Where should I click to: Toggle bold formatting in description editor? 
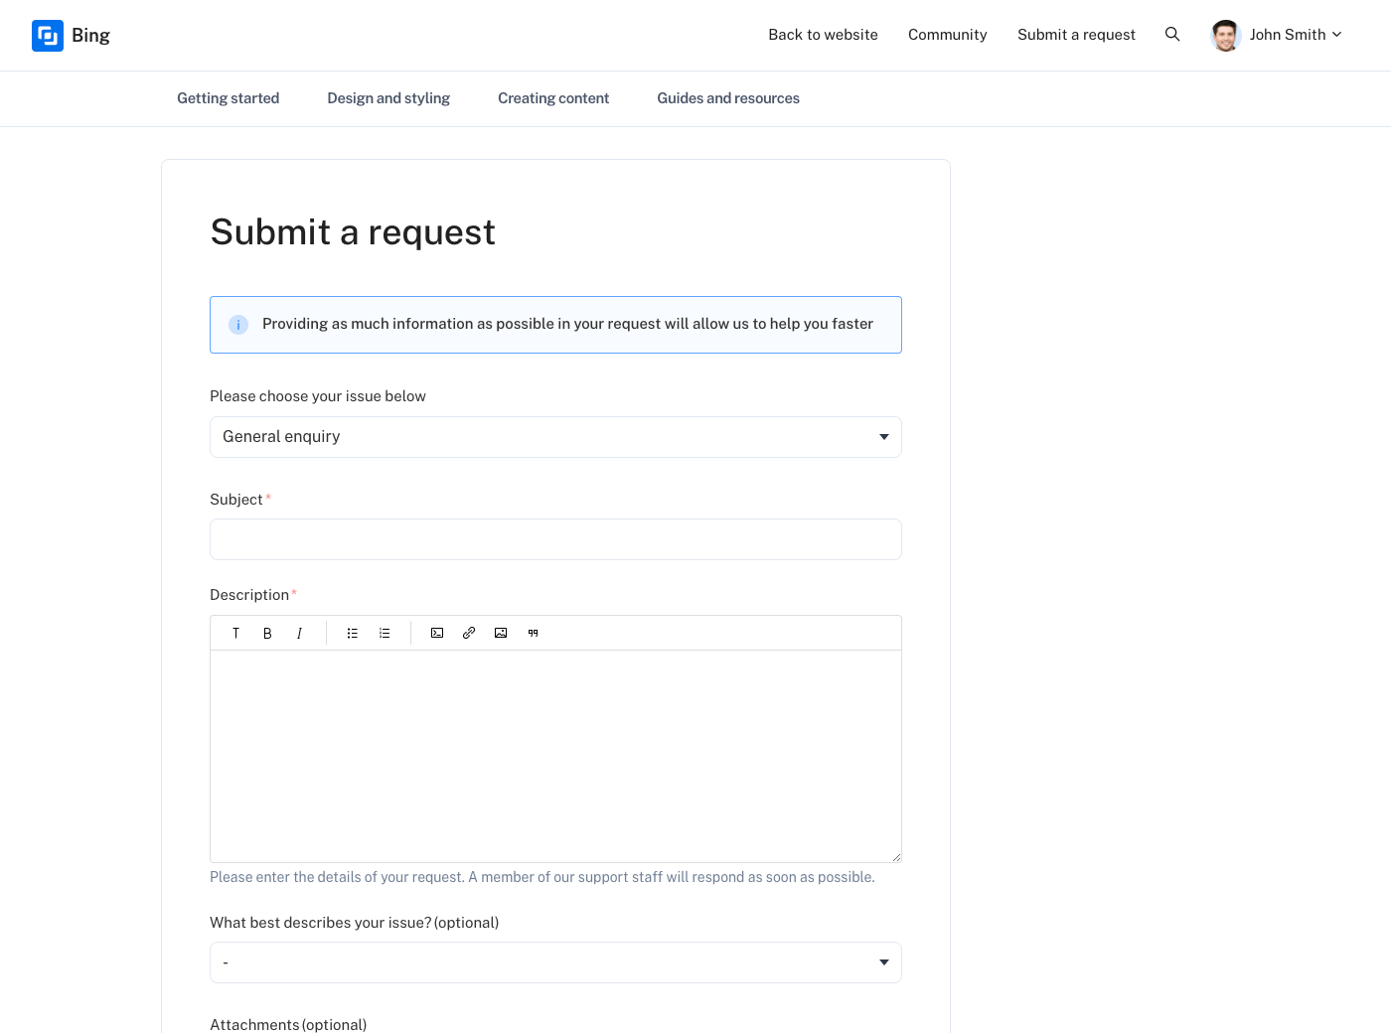tap(267, 633)
